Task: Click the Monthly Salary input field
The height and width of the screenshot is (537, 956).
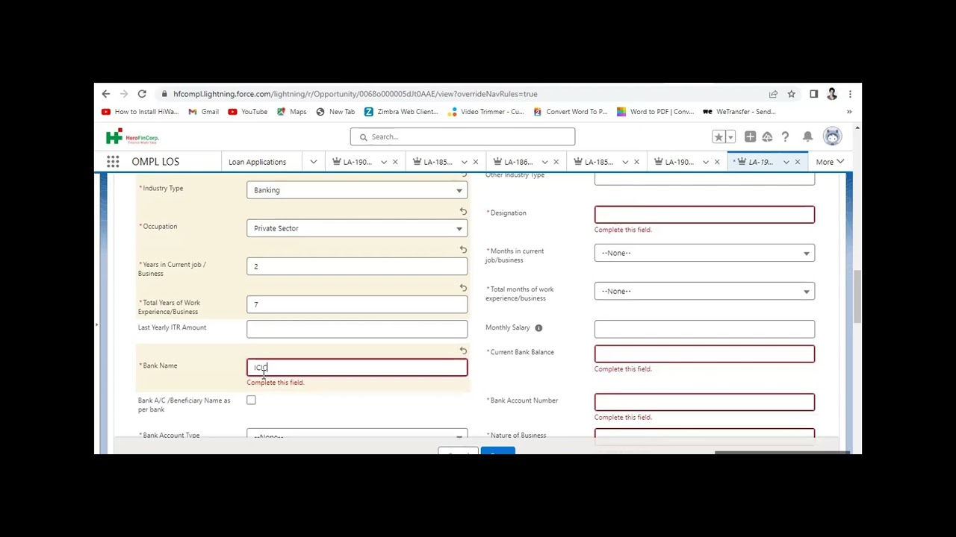Action: point(704,329)
